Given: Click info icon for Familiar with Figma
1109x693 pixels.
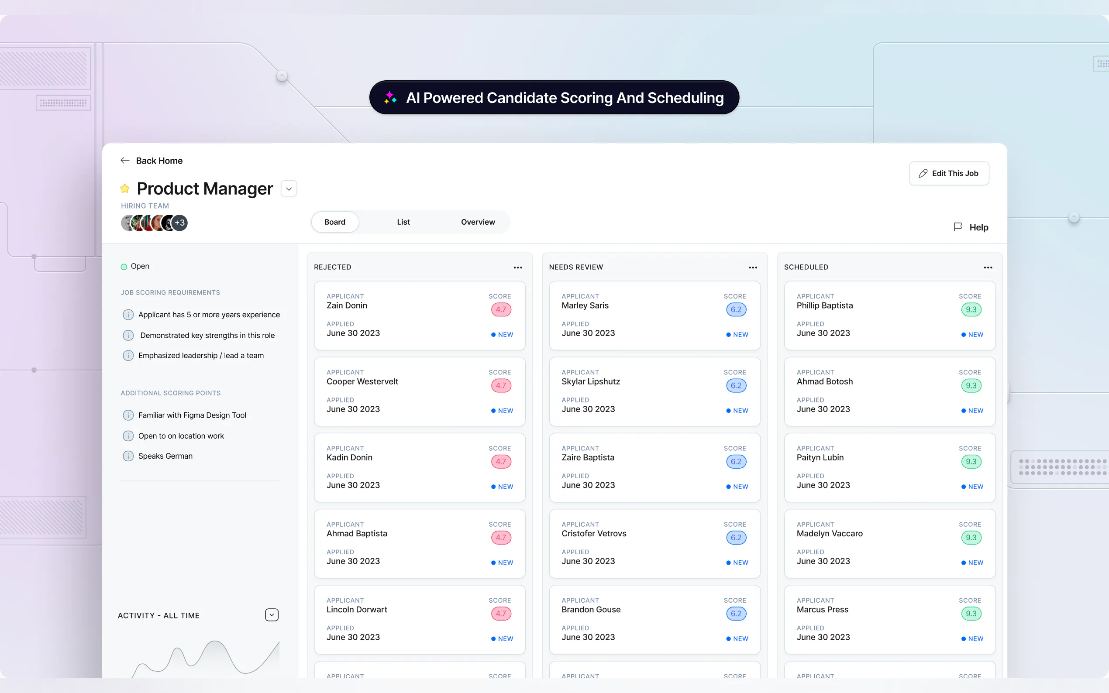Looking at the screenshot, I should pos(128,415).
